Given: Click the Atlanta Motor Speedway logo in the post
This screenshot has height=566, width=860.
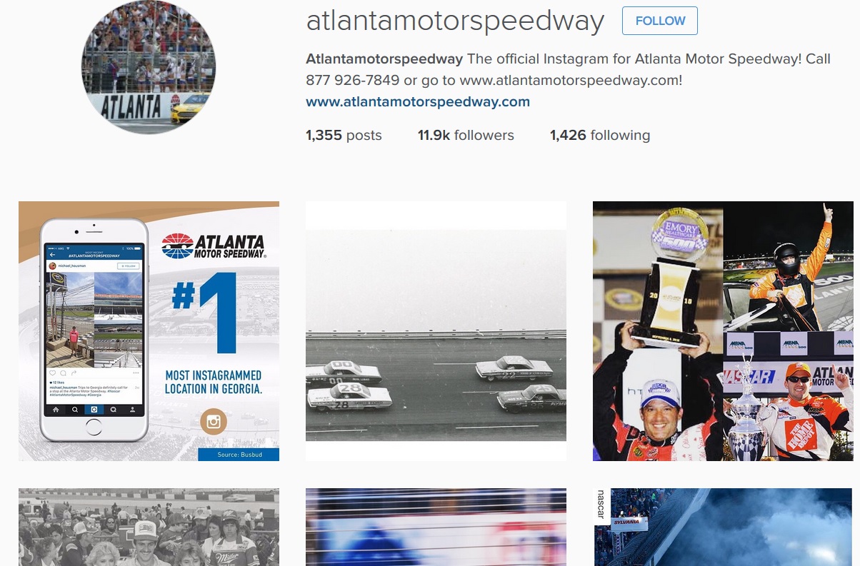Looking at the screenshot, I should tap(214, 246).
